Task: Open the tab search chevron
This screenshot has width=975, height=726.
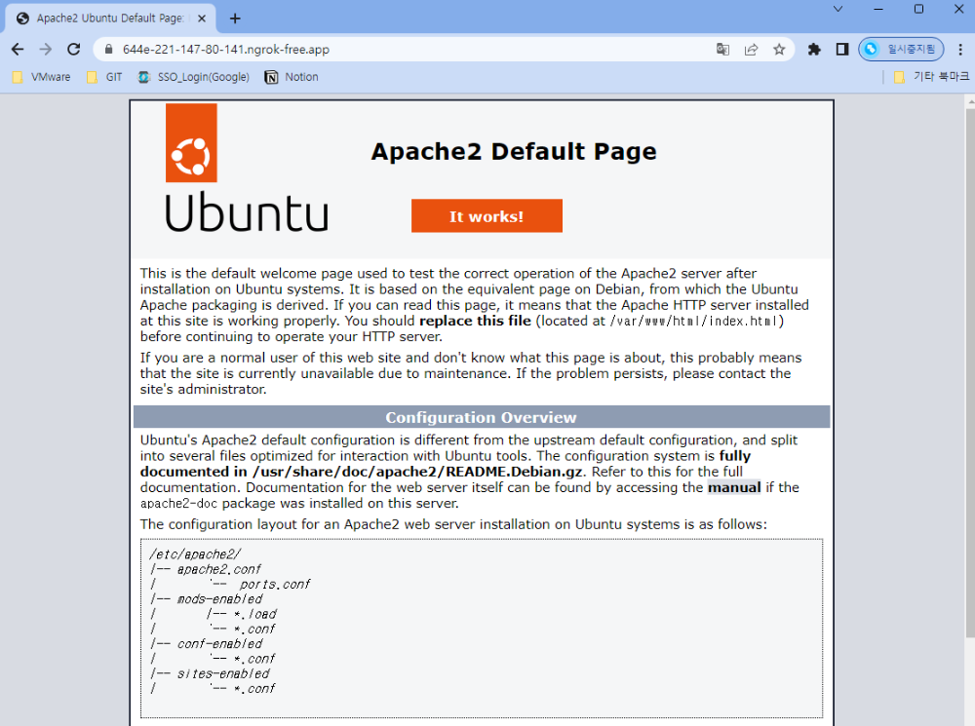Action: click(x=838, y=9)
